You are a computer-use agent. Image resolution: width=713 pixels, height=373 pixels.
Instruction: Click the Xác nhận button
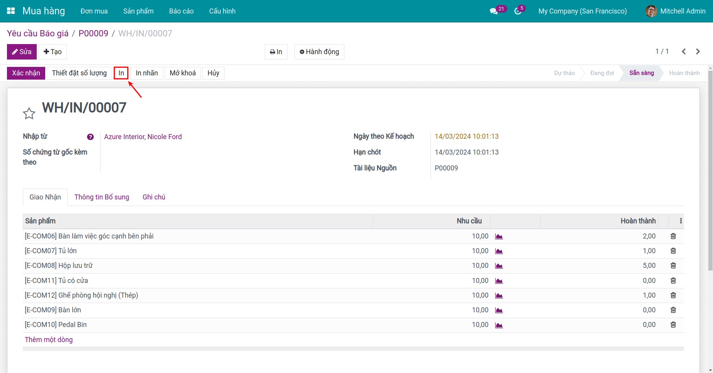pos(26,73)
